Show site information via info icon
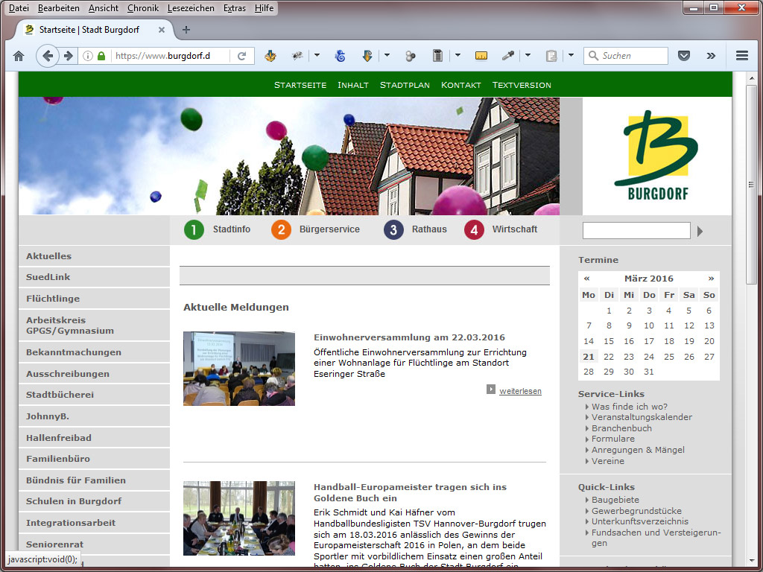Viewport: 763px width, 572px height. (x=88, y=56)
